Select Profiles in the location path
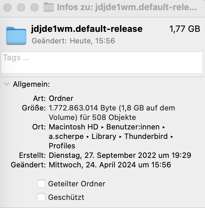The height and width of the screenshot is (208, 205). (62, 146)
